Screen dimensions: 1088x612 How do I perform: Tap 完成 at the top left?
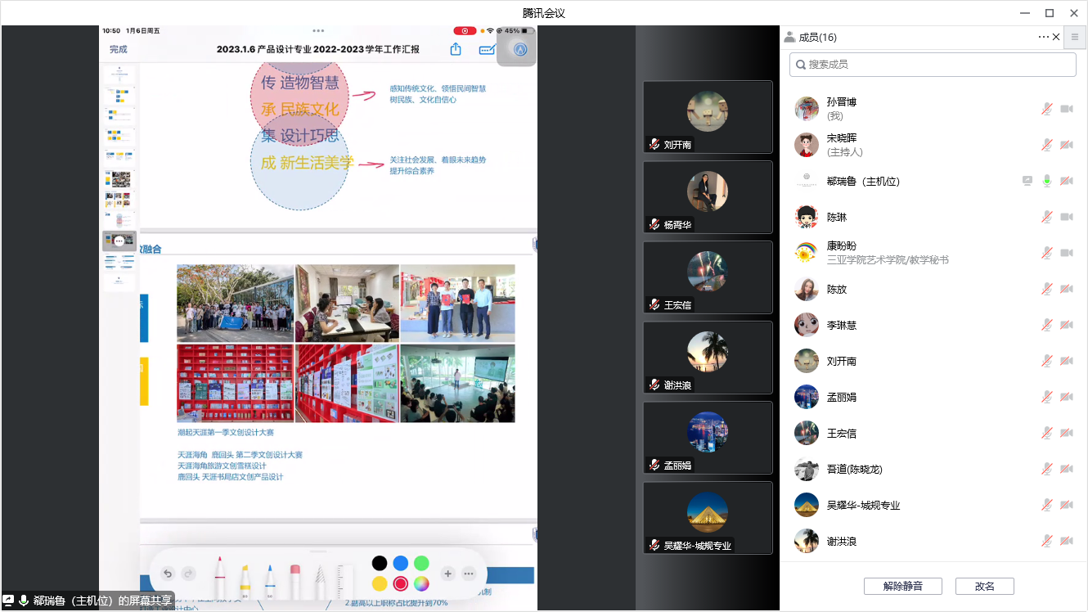point(119,50)
